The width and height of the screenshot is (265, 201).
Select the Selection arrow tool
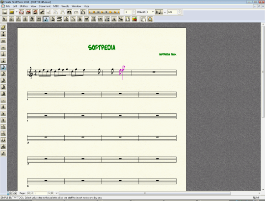(5, 19)
